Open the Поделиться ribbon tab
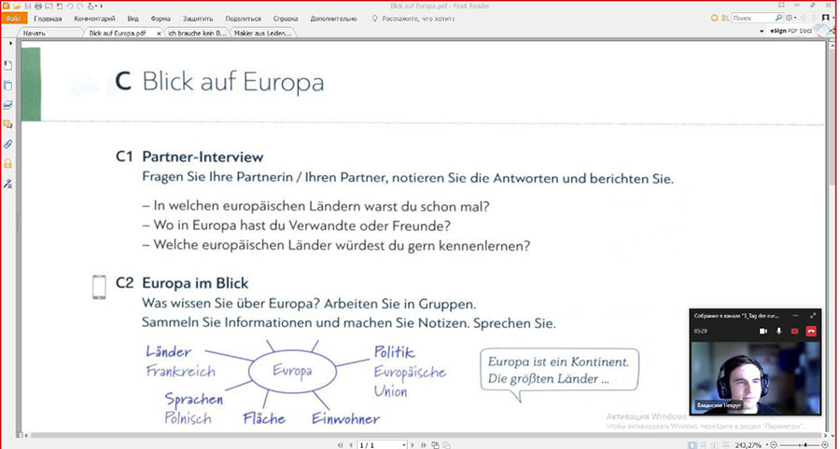 point(244,19)
